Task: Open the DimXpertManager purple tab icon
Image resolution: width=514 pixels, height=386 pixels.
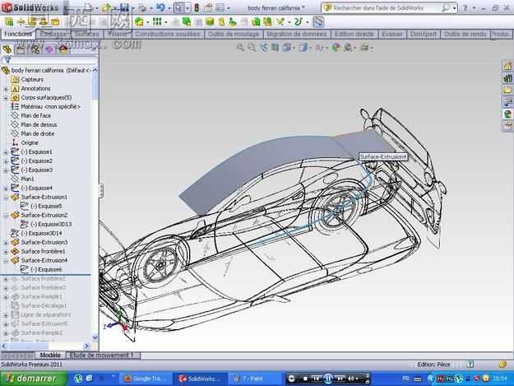Action: coord(49,49)
